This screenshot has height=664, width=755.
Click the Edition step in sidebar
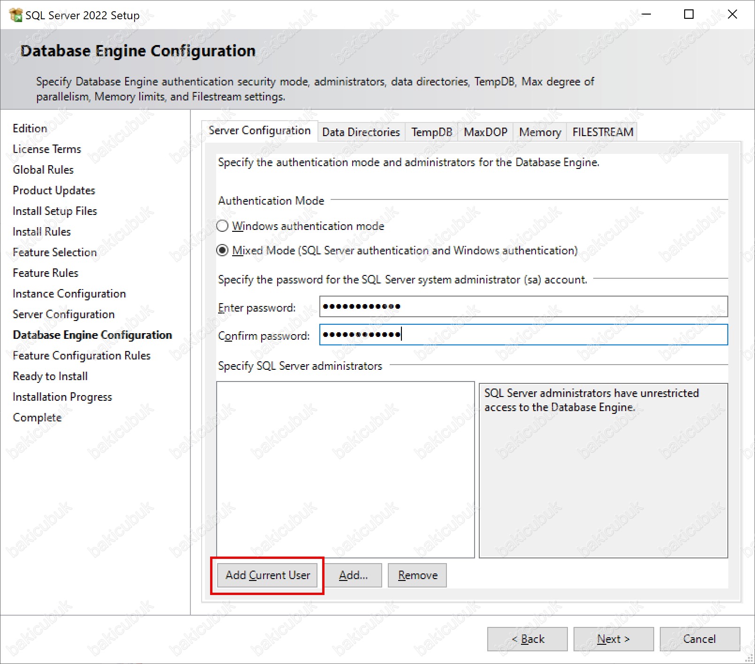click(30, 129)
